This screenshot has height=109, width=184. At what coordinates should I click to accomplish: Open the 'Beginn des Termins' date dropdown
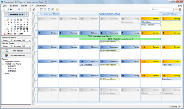pos(29,40)
